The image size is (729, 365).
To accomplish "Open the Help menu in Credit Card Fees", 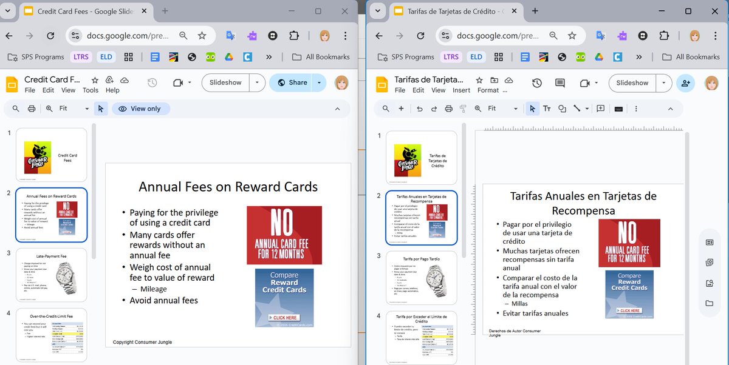I will coord(112,90).
